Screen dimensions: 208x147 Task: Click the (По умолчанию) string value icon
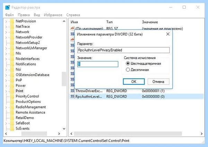pos(72,28)
